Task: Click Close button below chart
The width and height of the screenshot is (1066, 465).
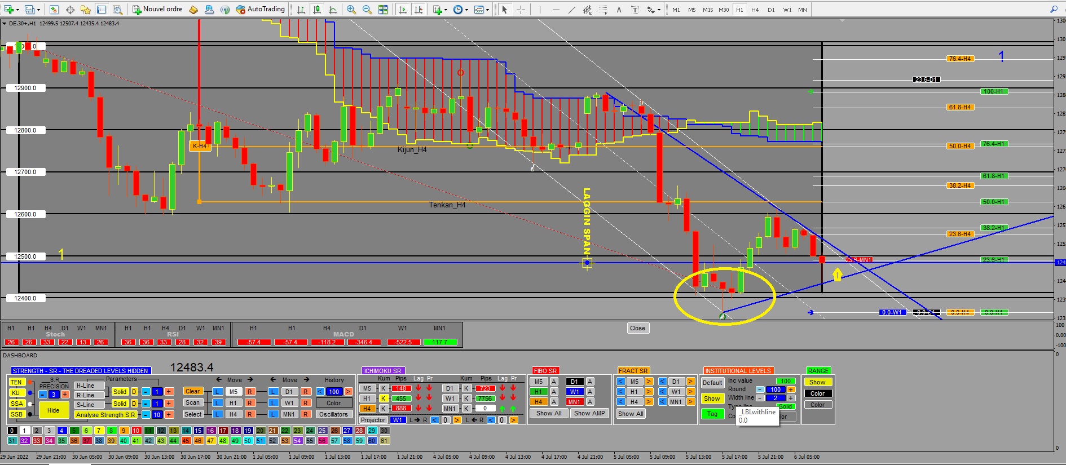Action: (x=638, y=328)
